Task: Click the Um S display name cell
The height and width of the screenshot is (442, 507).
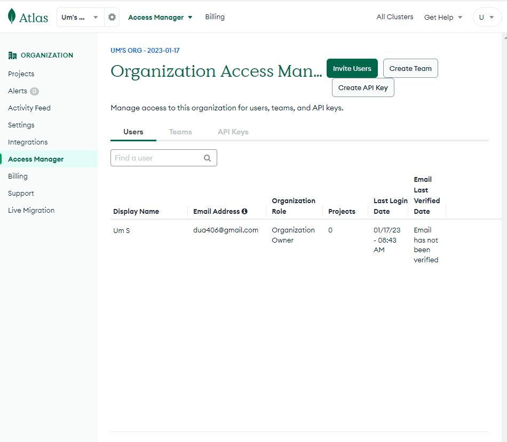Action: click(121, 231)
